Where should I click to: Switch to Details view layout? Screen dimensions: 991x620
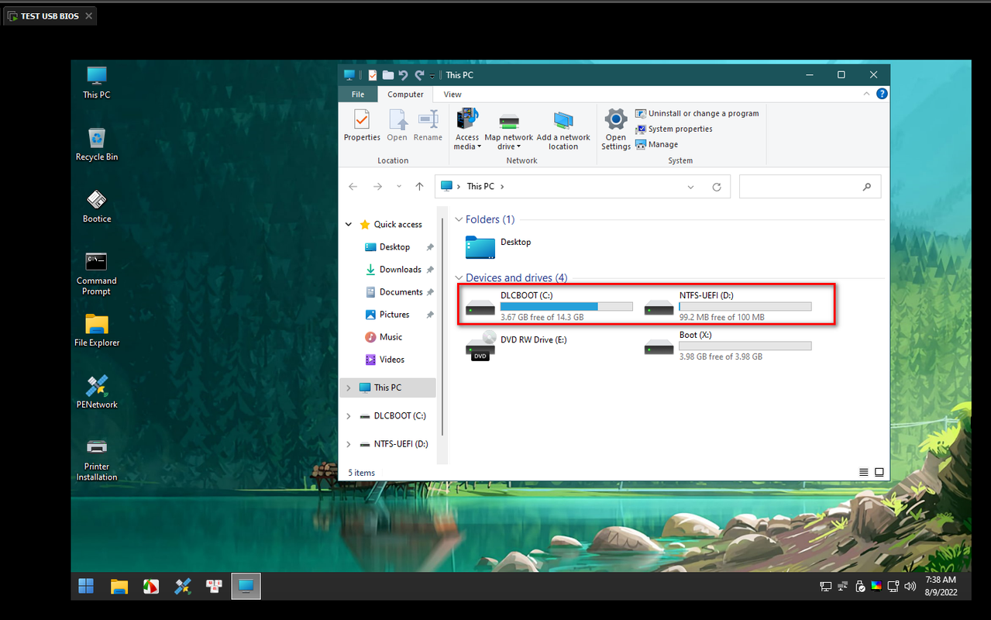[x=864, y=472]
